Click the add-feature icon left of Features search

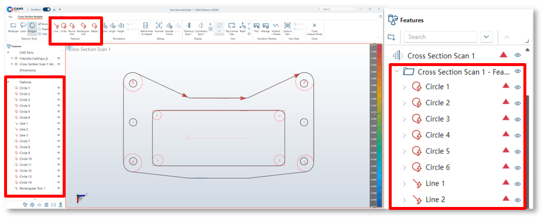(x=392, y=37)
